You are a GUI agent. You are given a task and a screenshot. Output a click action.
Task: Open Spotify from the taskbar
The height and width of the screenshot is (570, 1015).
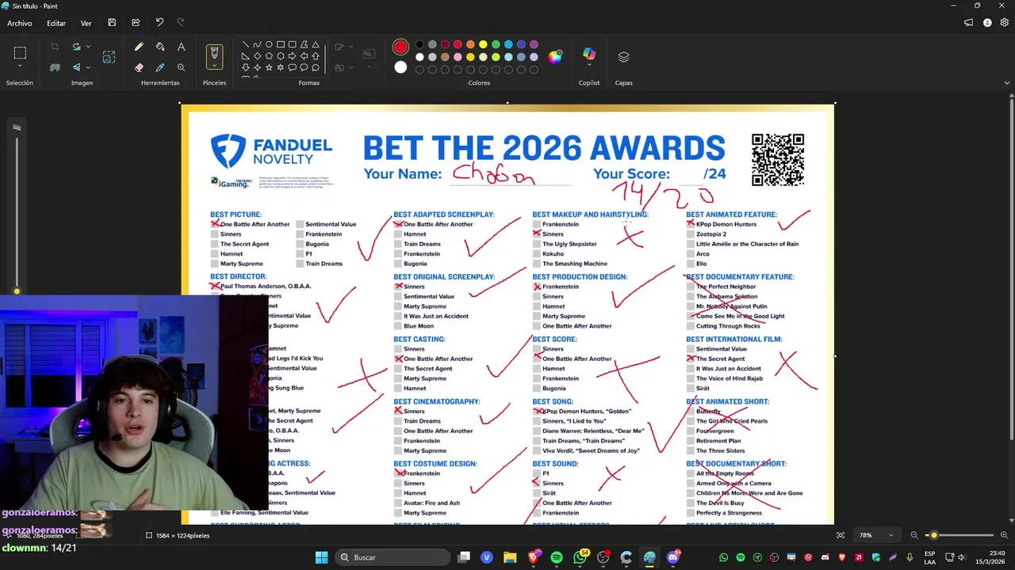click(x=557, y=557)
